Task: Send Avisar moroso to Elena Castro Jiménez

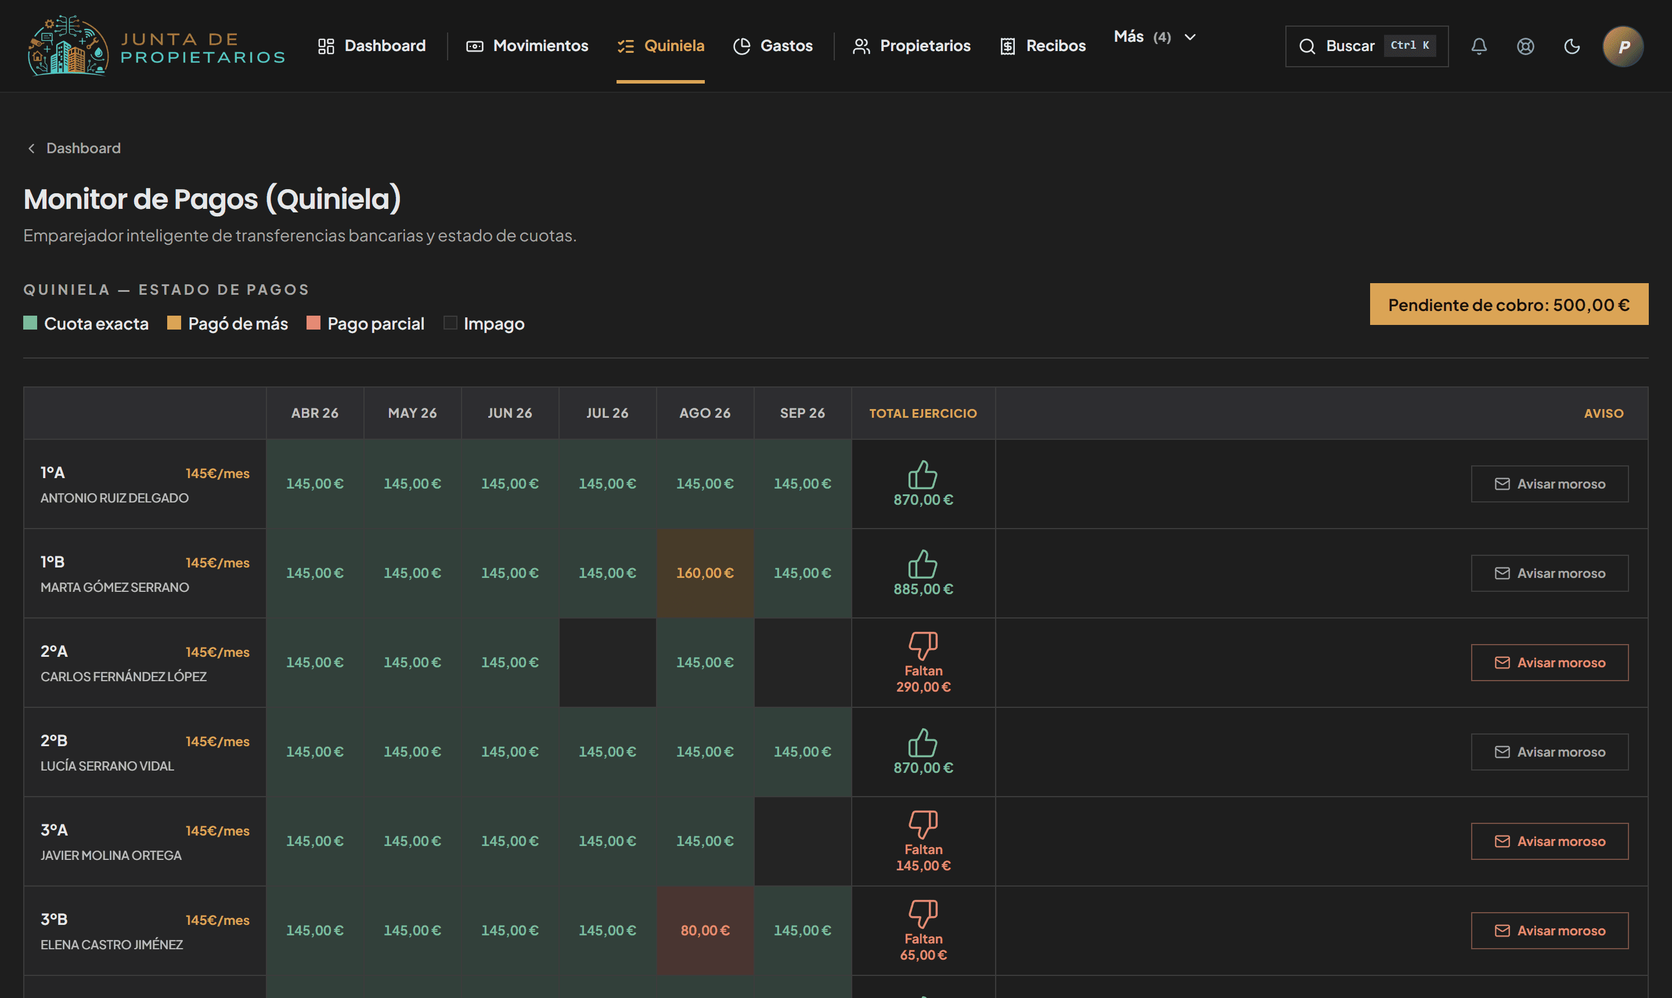Action: click(1550, 931)
